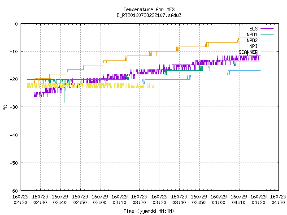Click the orange NPI step near 04:10
Screen dimensions: 287x215
point(239,40)
